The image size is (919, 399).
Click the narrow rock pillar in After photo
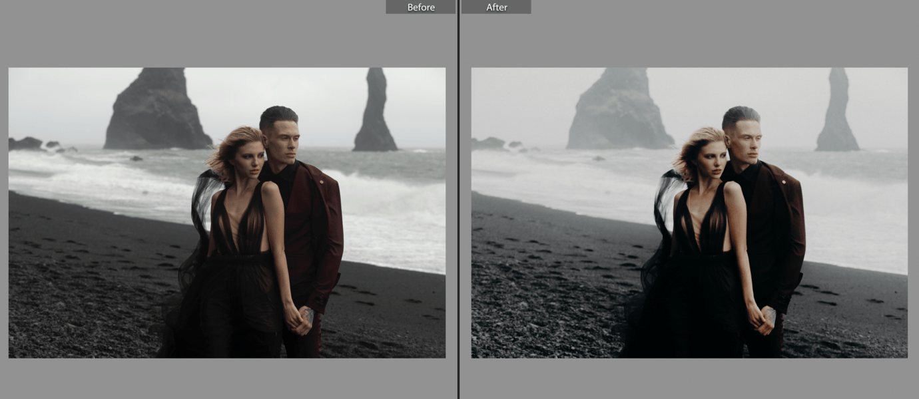point(837,113)
